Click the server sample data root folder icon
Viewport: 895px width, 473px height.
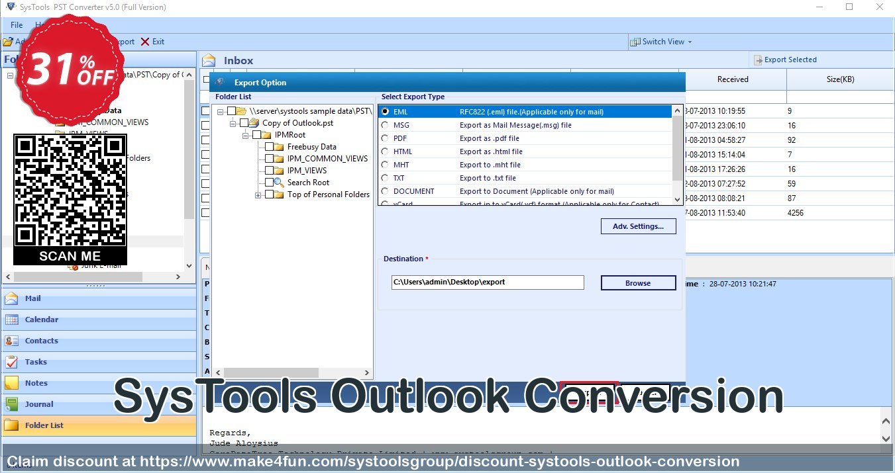coord(242,111)
